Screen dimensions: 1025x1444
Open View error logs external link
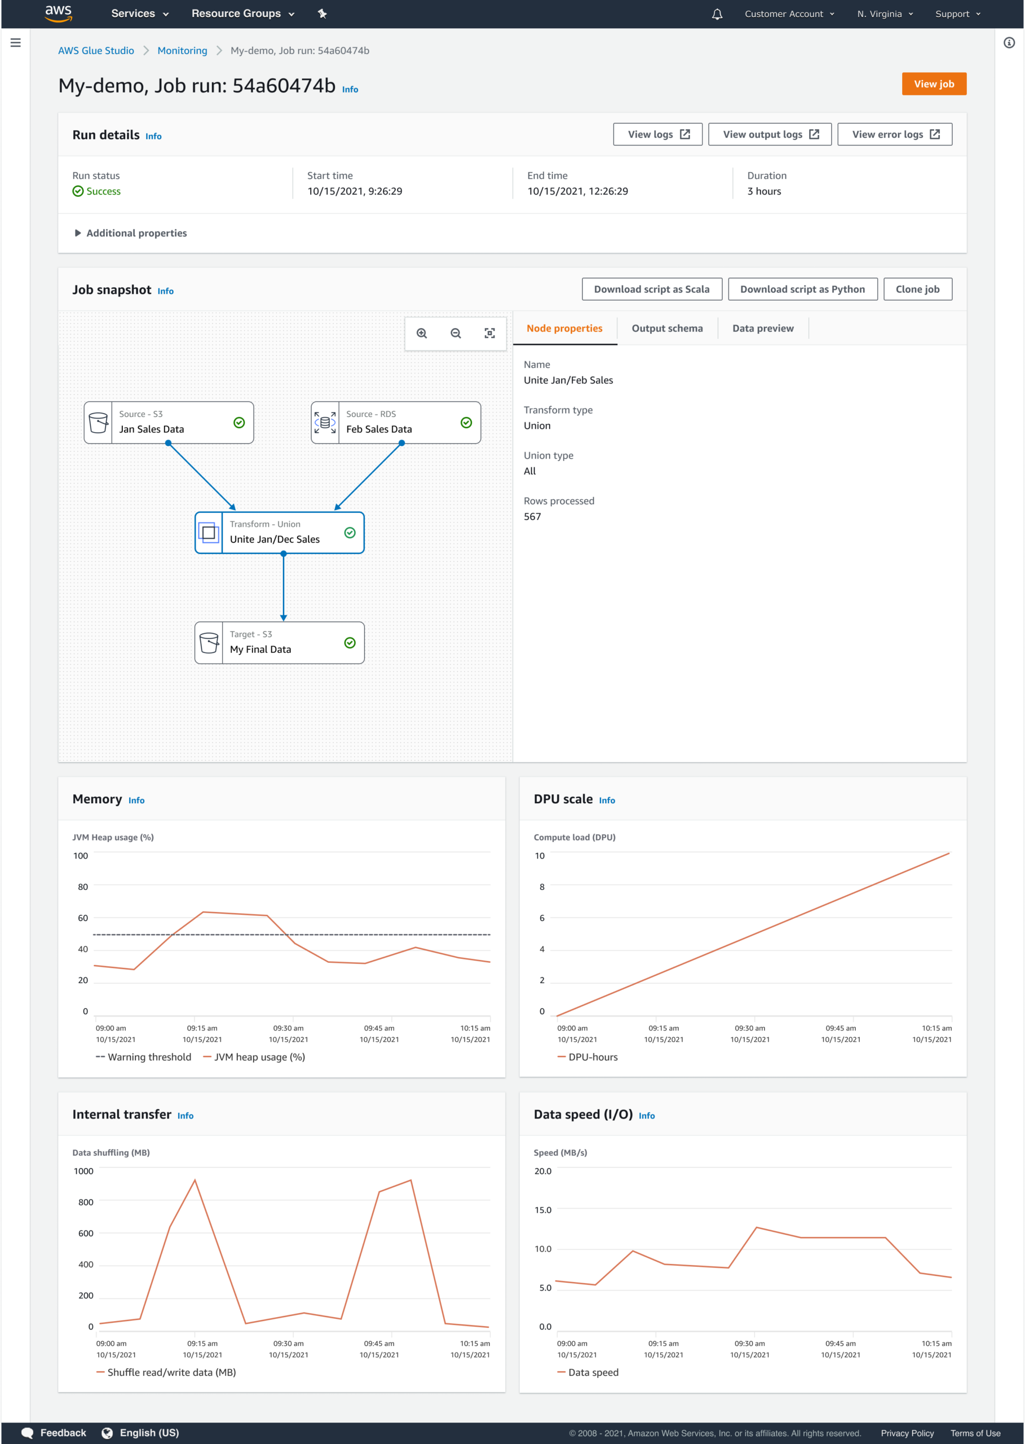pos(894,134)
